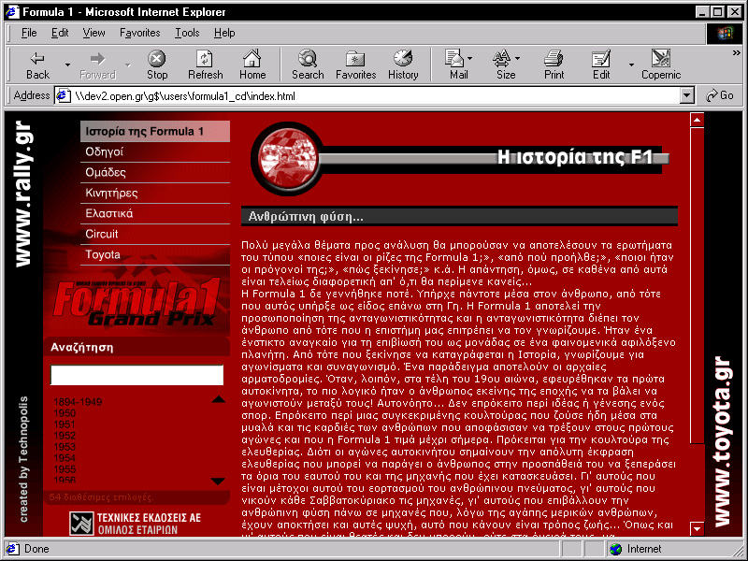
Task: Select year 1955 in list
Action: (65, 469)
